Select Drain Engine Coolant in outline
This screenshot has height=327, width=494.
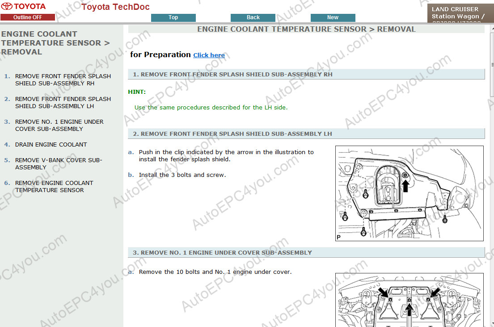tap(51, 144)
